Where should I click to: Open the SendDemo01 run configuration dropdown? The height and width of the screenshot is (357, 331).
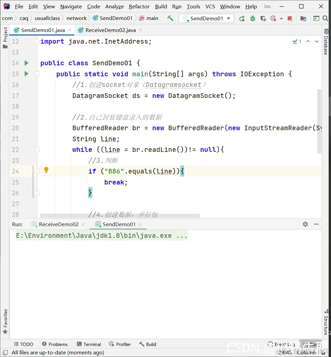click(x=206, y=18)
